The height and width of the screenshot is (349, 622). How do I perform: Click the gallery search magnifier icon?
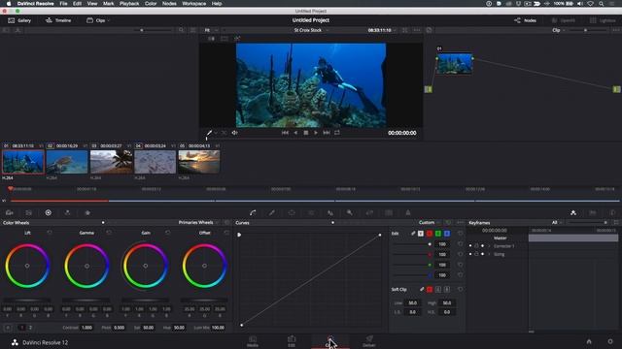pos(182,30)
